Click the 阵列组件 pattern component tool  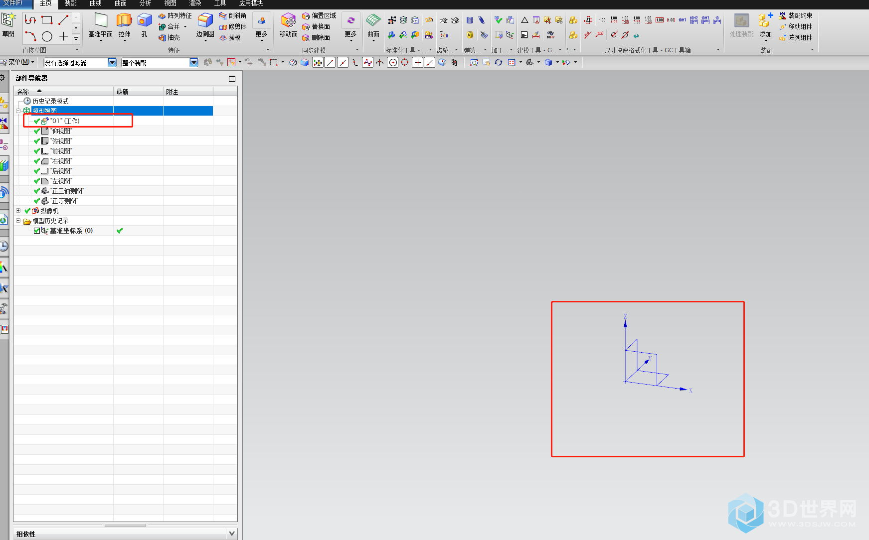(796, 38)
